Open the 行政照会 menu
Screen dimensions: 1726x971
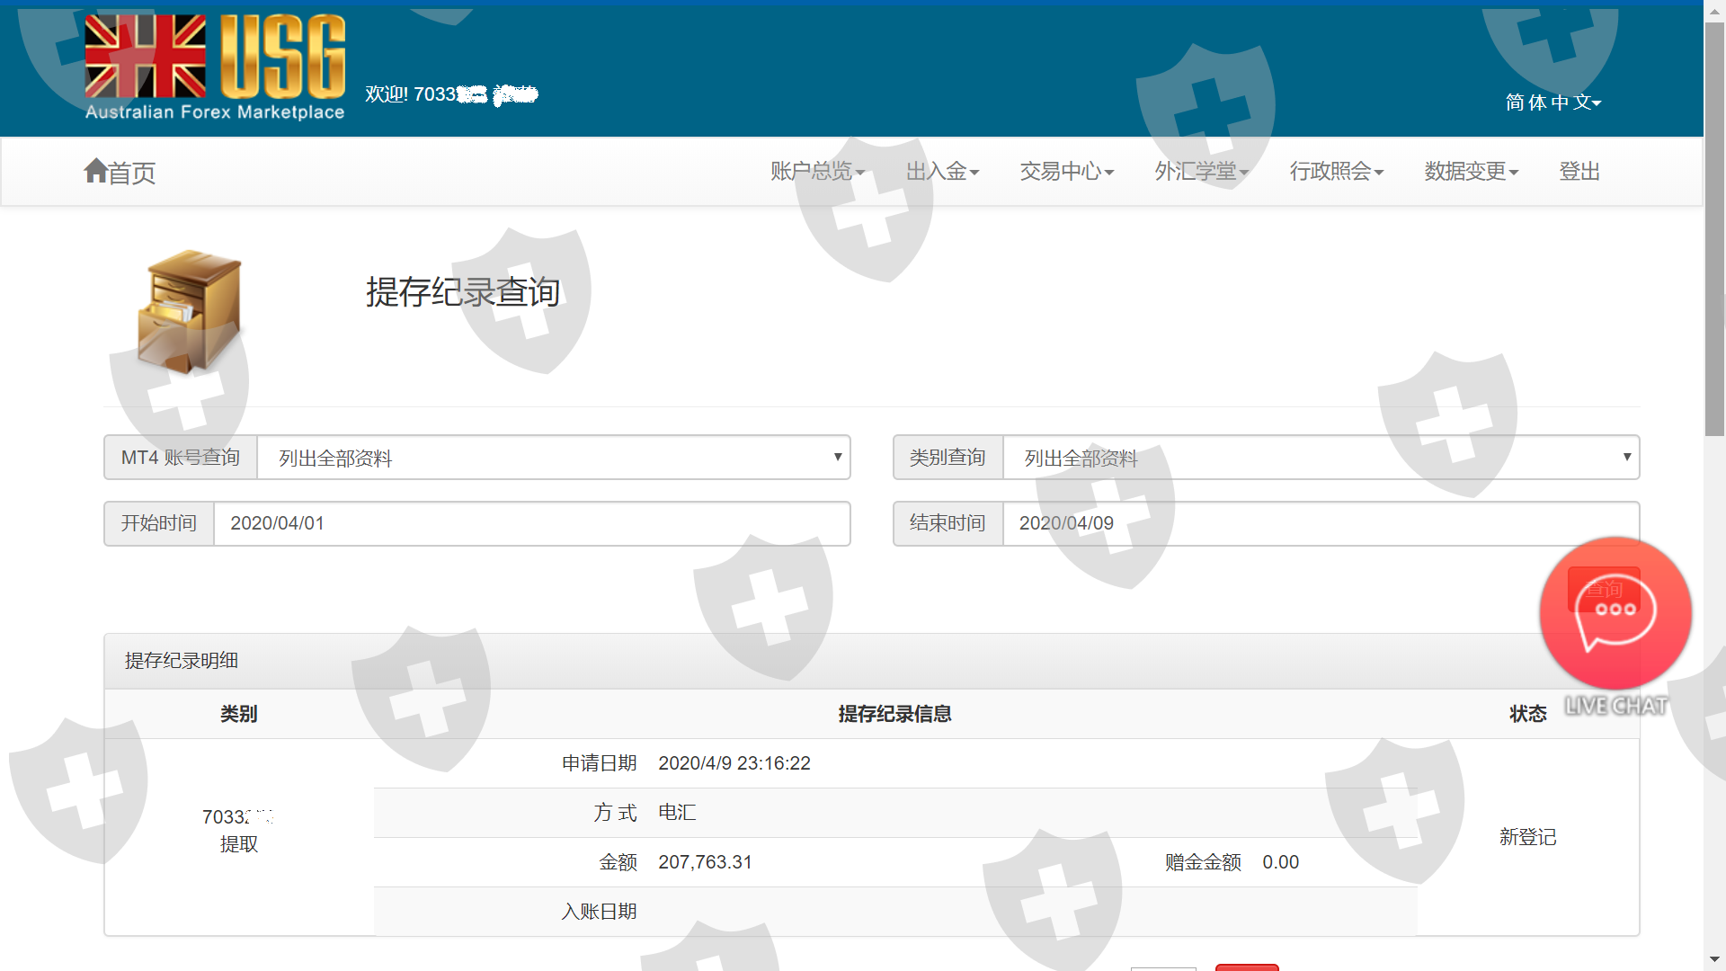click(1336, 171)
